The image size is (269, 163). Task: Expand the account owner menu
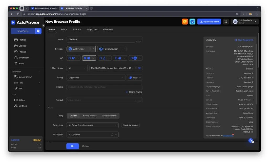click(245, 22)
